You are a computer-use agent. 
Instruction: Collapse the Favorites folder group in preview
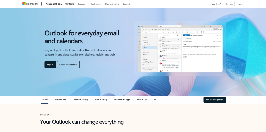point(142,35)
